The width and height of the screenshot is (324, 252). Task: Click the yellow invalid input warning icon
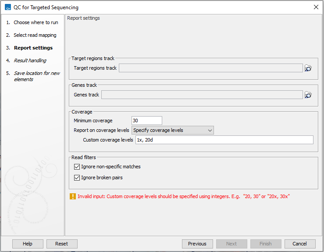(73, 197)
